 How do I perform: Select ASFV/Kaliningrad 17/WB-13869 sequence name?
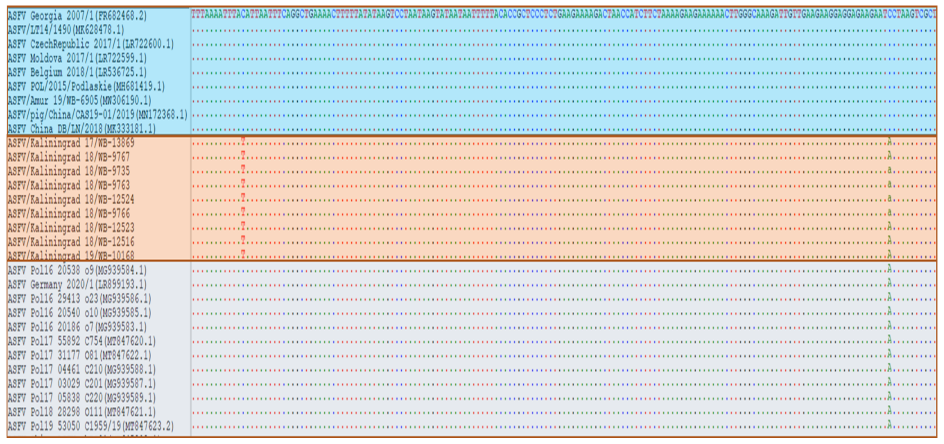point(71,143)
